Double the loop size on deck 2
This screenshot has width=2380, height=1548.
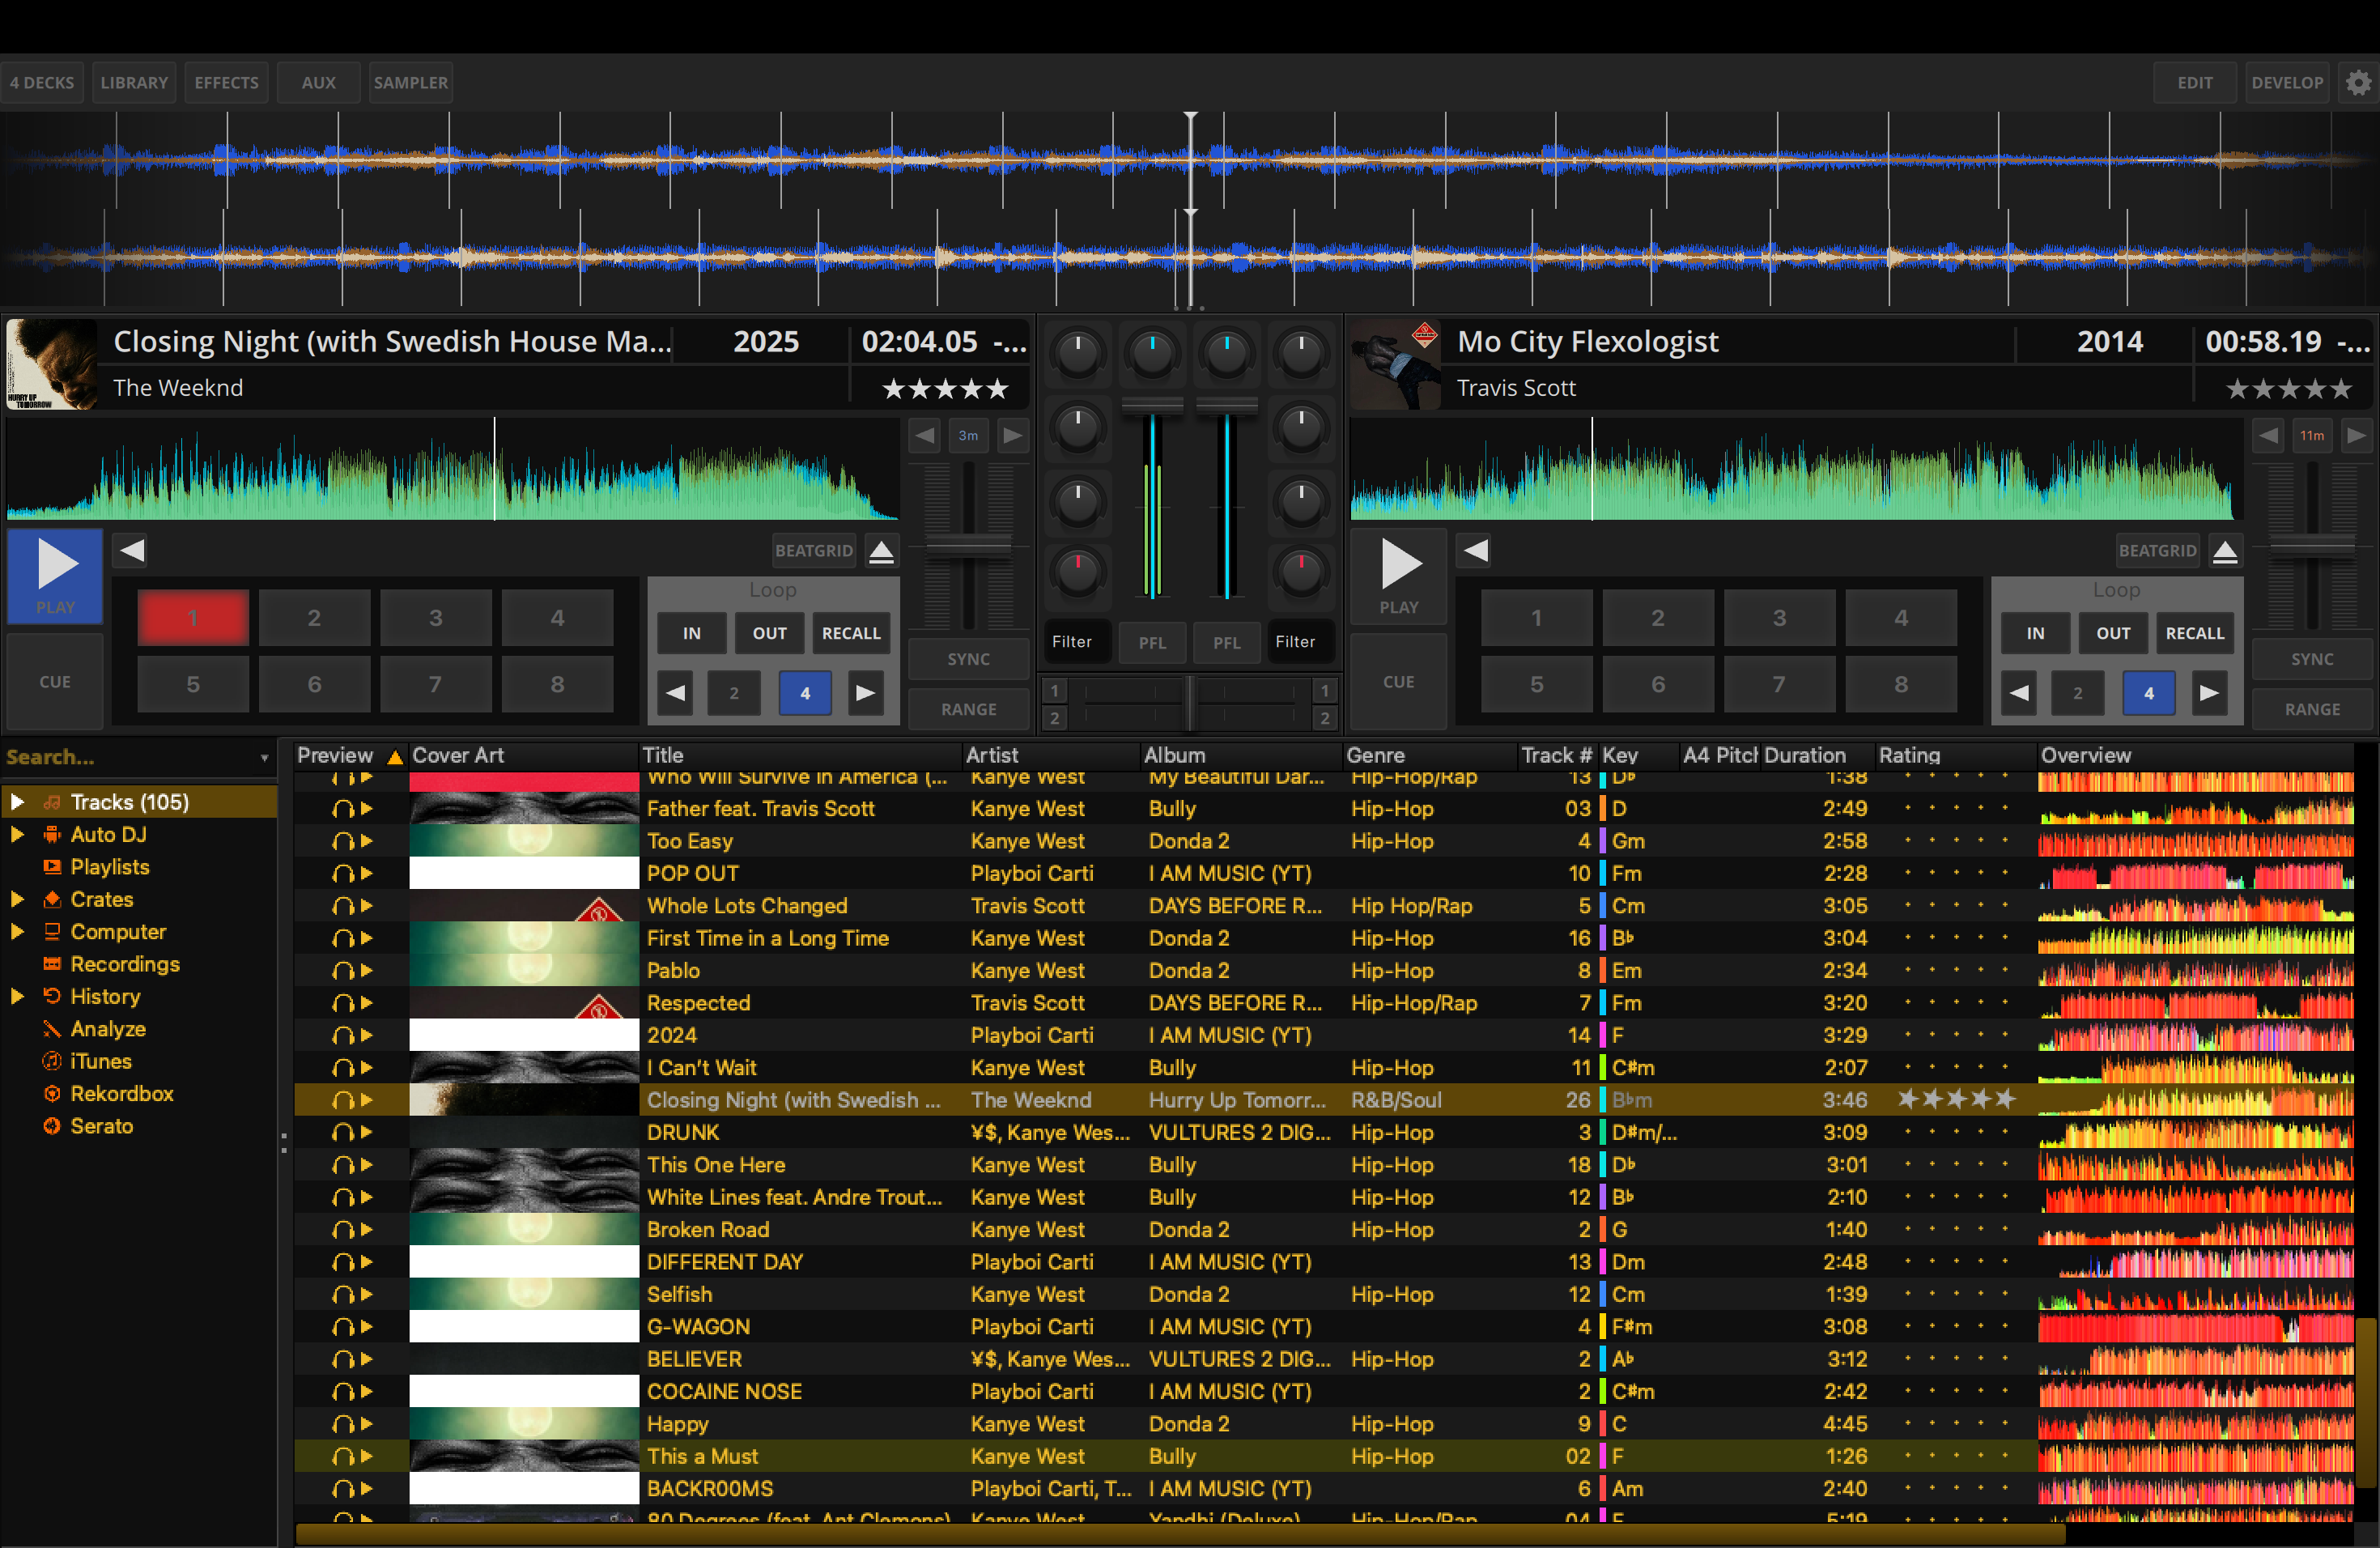(2209, 693)
